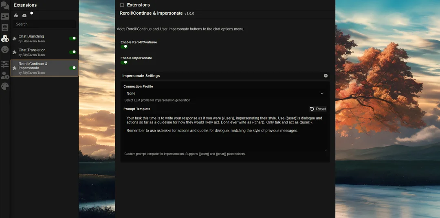This screenshot has width=440, height=218.
Task: Click the fullscreen expand icon beside the Extensions header
Action: coord(122,5)
